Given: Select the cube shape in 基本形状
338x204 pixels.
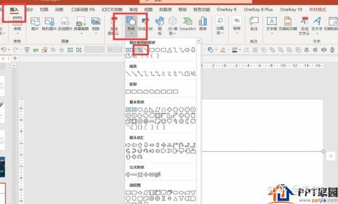Looking at the screenshot, I should (128, 121).
